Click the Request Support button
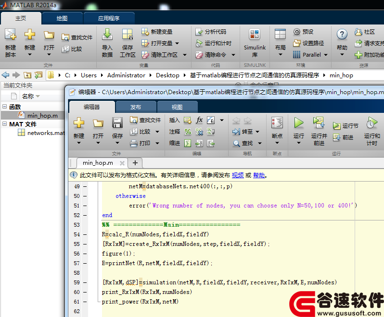The image size is (384, 317). 369,43
